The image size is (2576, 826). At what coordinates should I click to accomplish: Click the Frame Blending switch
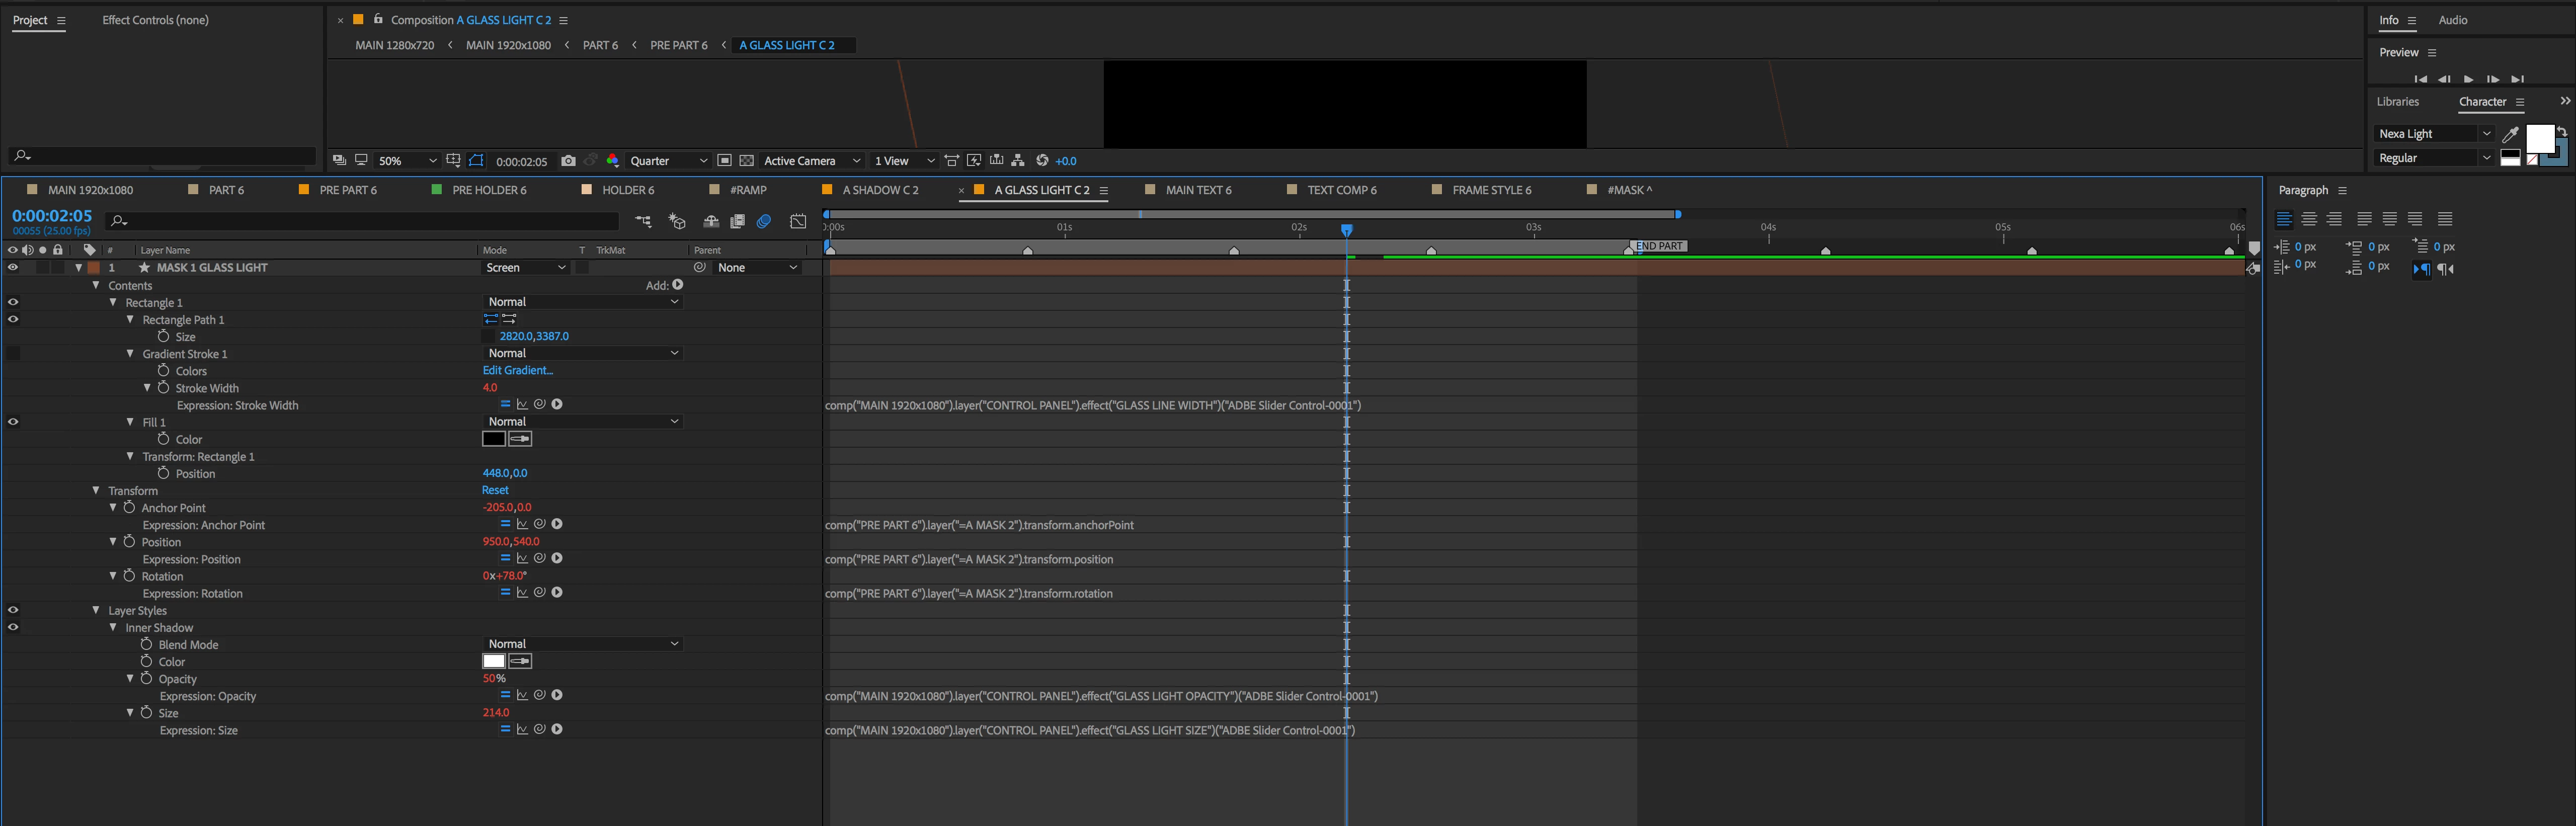pos(738,221)
